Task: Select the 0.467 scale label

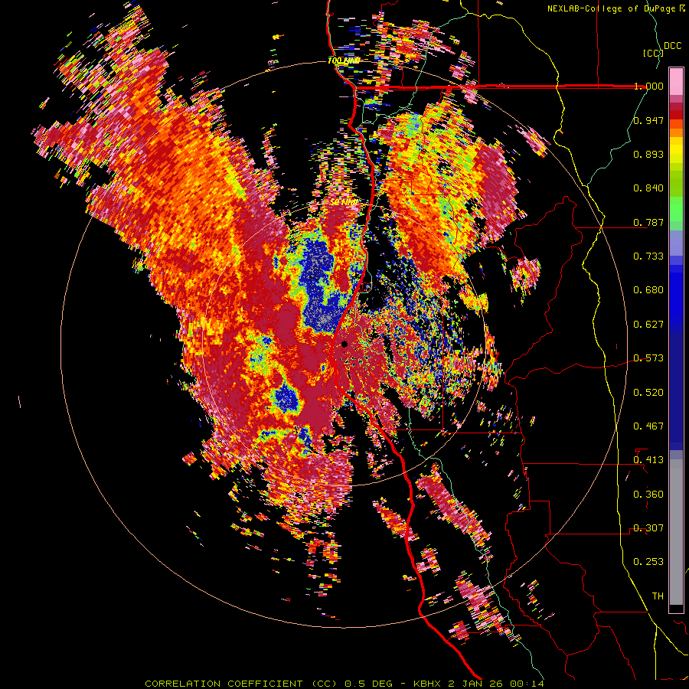Action: (x=648, y=426)
